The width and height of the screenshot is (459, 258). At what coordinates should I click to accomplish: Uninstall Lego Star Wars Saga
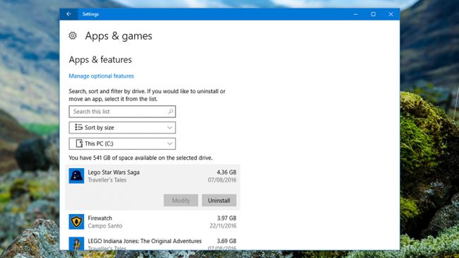219,200
